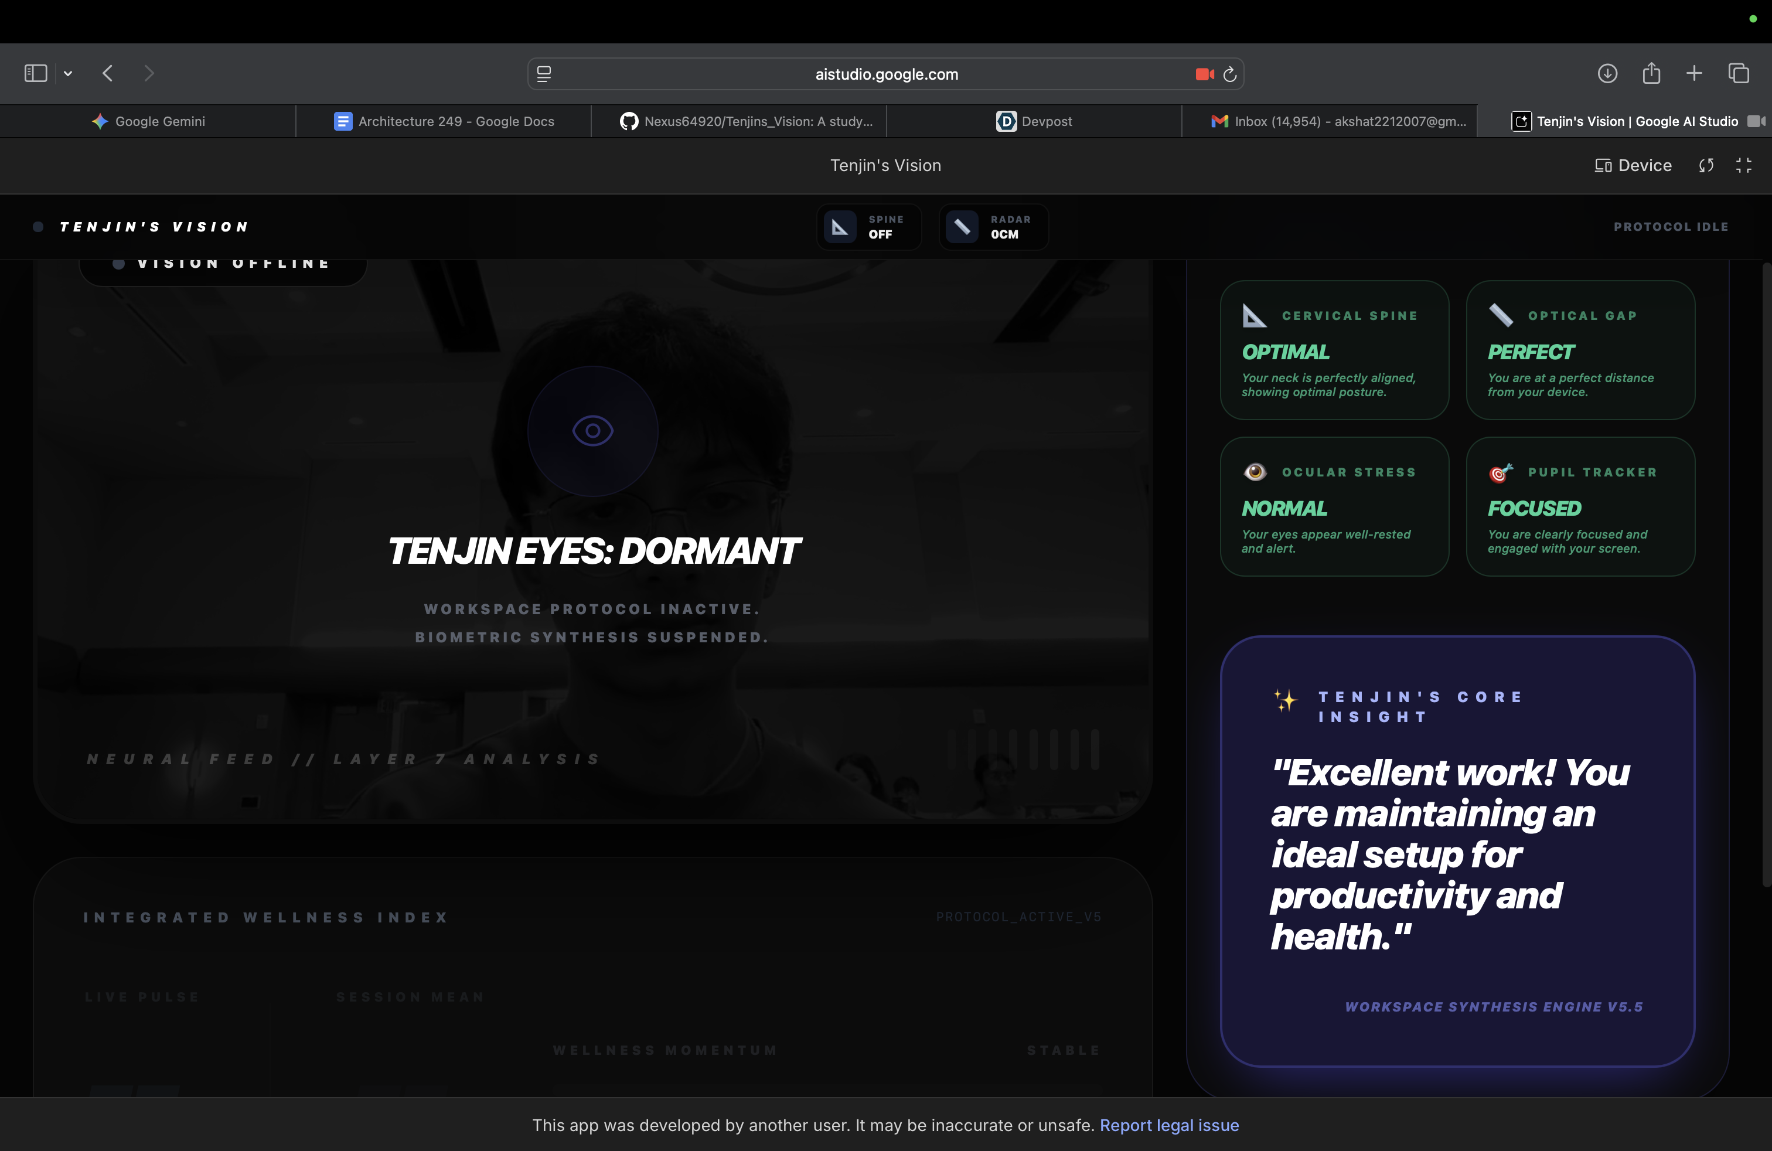Open a new tab with the plus icon
The width and height of the screenshot is (1772, 1151).
point(1694,73)
